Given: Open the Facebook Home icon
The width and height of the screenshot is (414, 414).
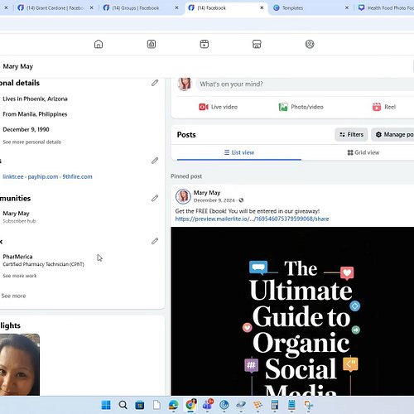Looking at the screenshot, I should coord(99,44).
